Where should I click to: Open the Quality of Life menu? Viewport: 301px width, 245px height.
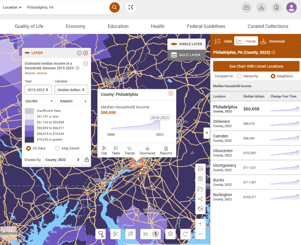coord(29,26)
